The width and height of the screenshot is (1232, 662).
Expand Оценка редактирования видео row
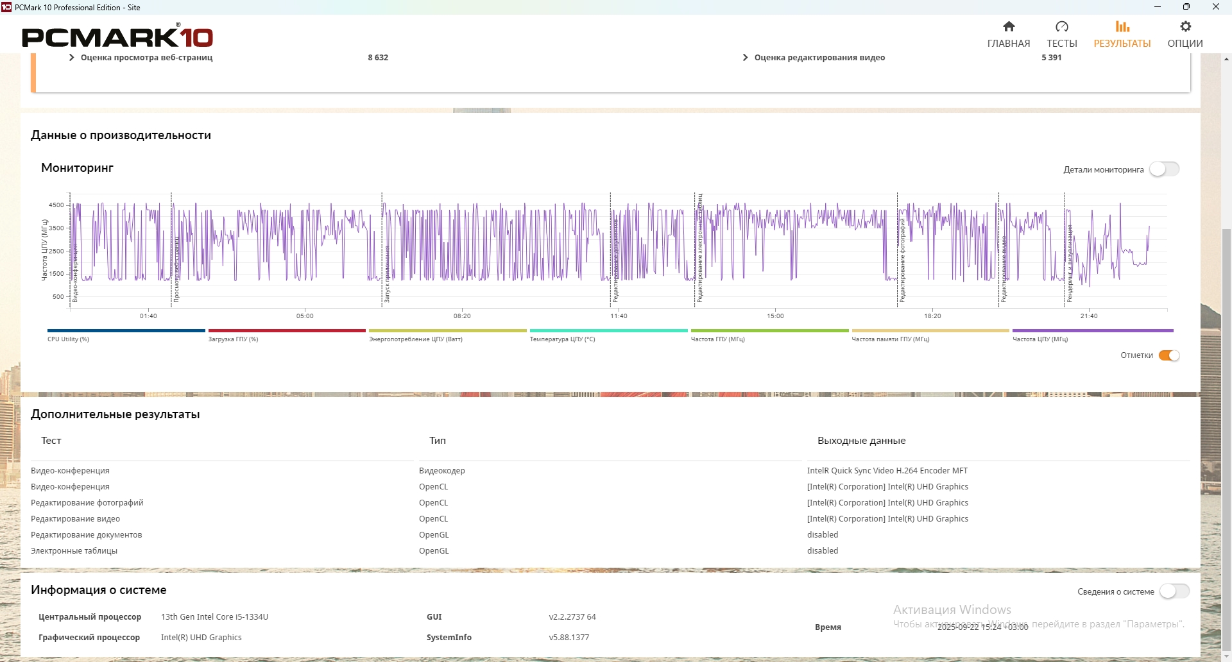pyautogui.click(x=745, y=58)
